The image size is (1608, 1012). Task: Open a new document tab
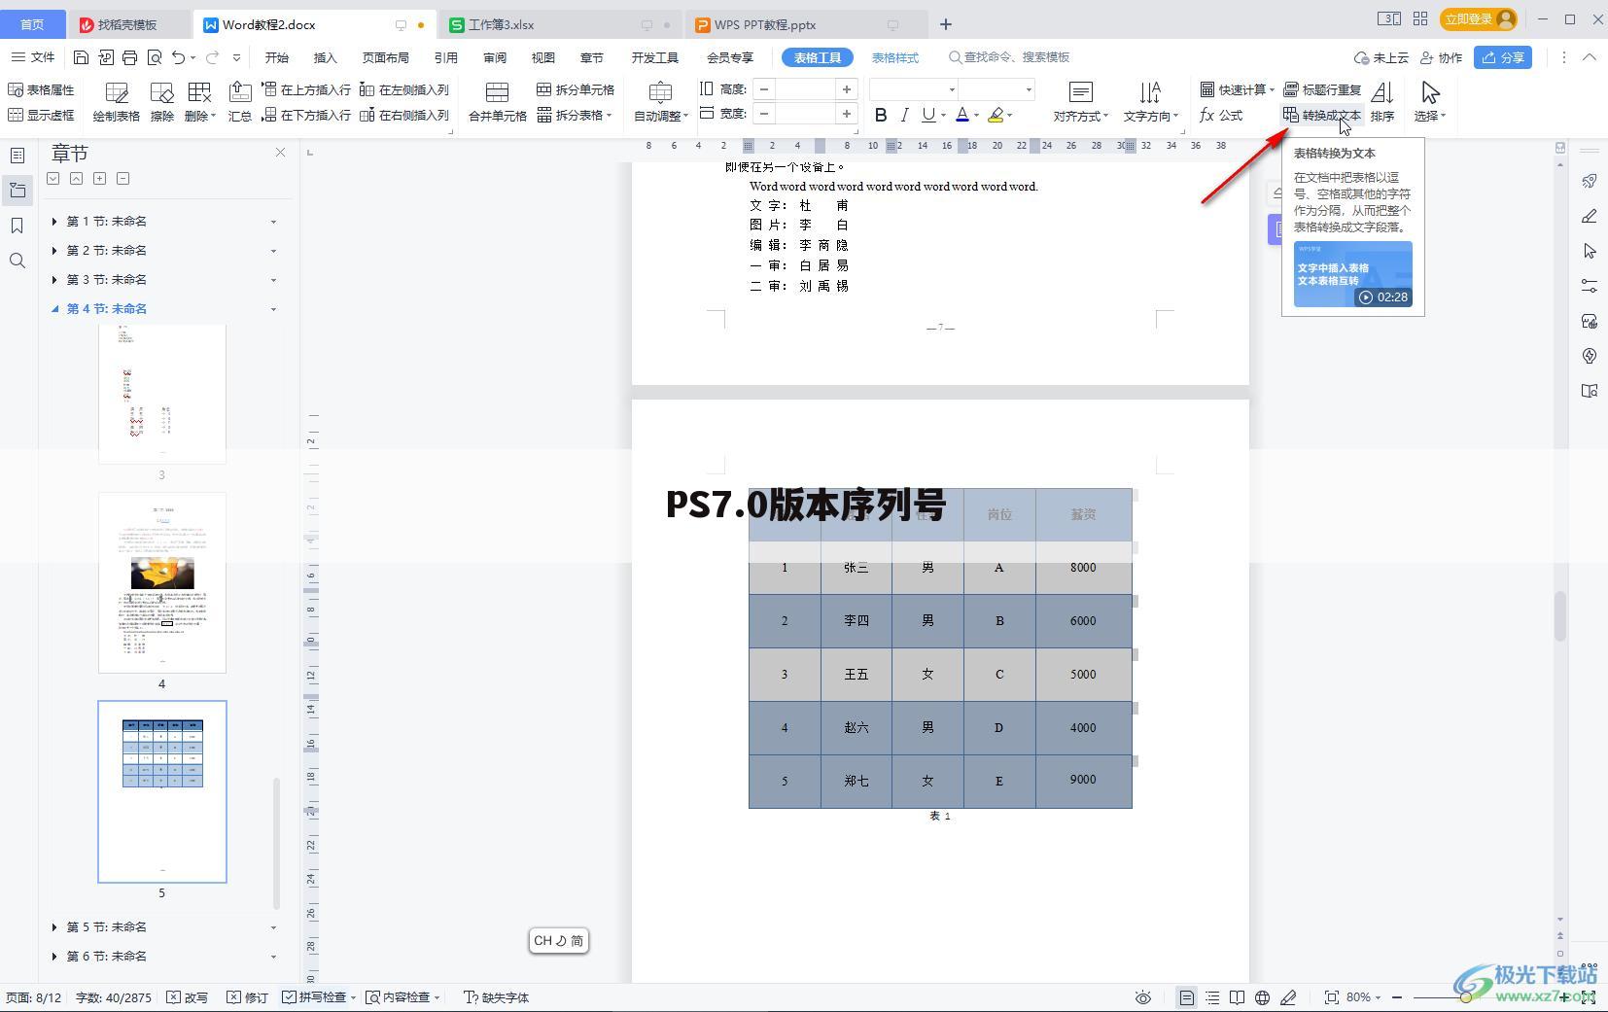946,24
